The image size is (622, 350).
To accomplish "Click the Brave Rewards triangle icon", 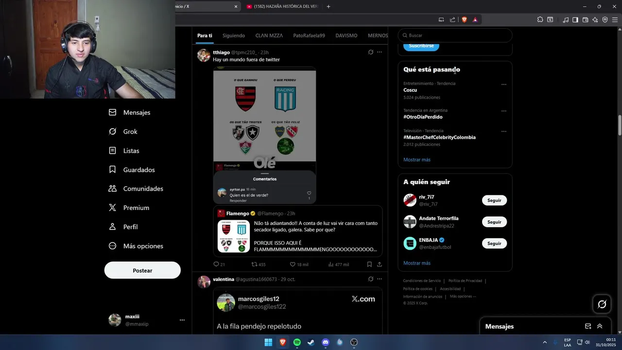I will click(475, 20).
